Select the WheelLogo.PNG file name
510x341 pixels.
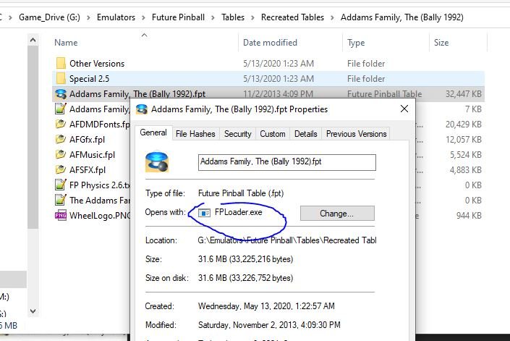100,216
